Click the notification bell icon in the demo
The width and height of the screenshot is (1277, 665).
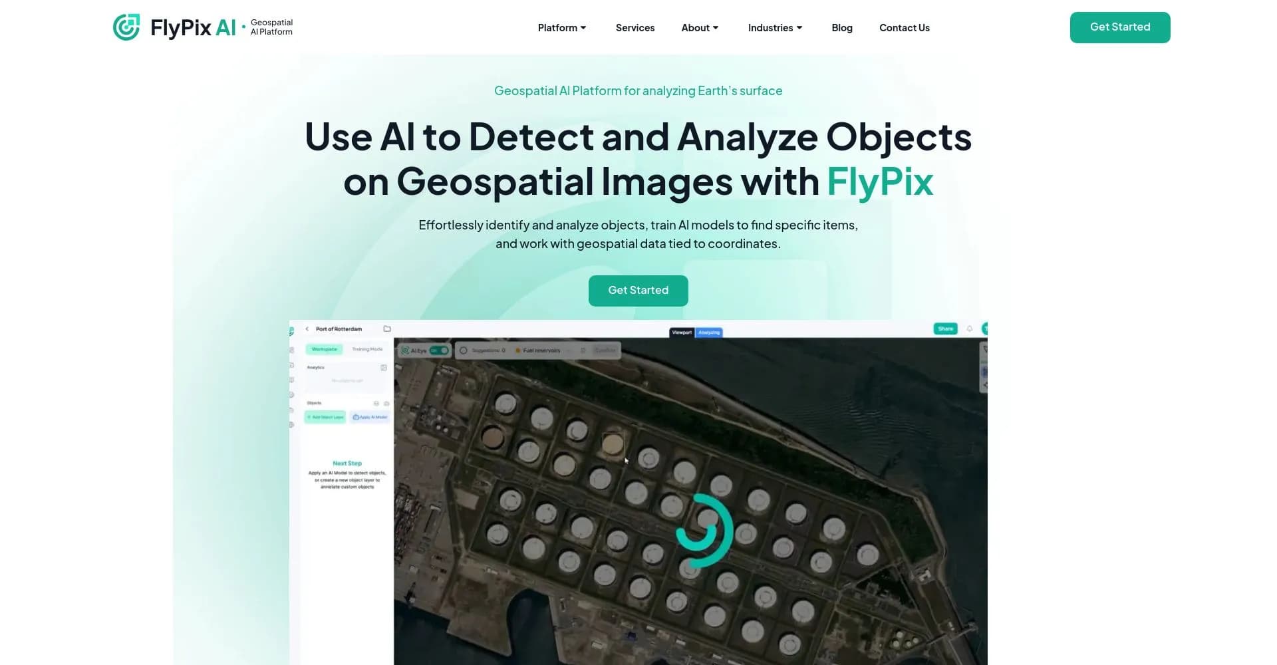970,329
